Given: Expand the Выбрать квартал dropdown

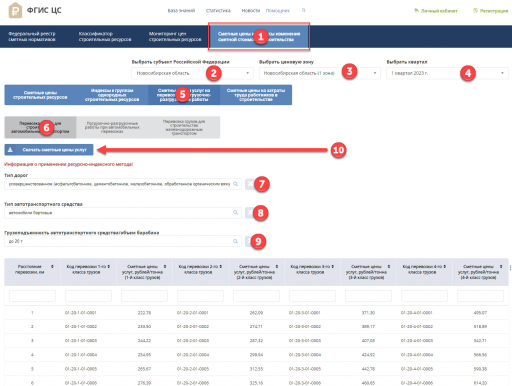Looking at the screenshot, I should pyautogui.click(x=447, y=73).
